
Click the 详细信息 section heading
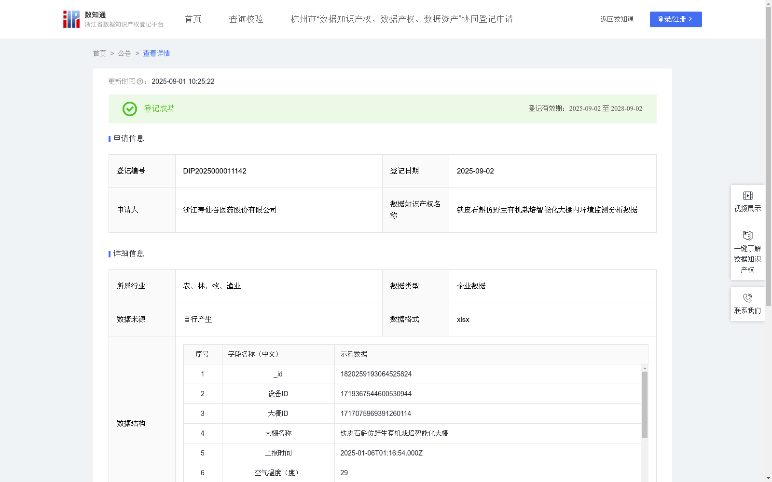coord(128,254)
